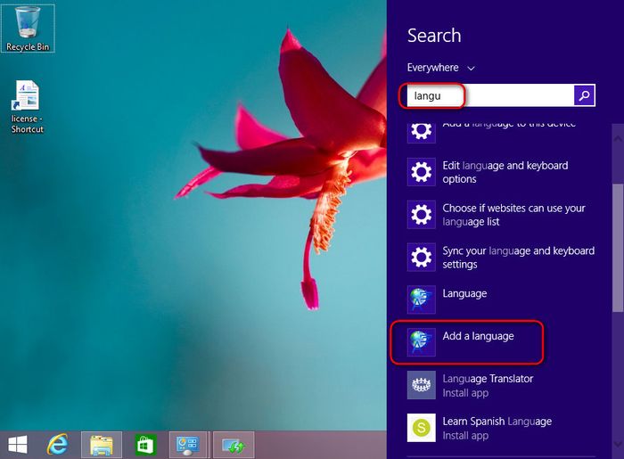Open 'Edit language and keyboard options'
624x459 pixels.
[x=505, y=172]
